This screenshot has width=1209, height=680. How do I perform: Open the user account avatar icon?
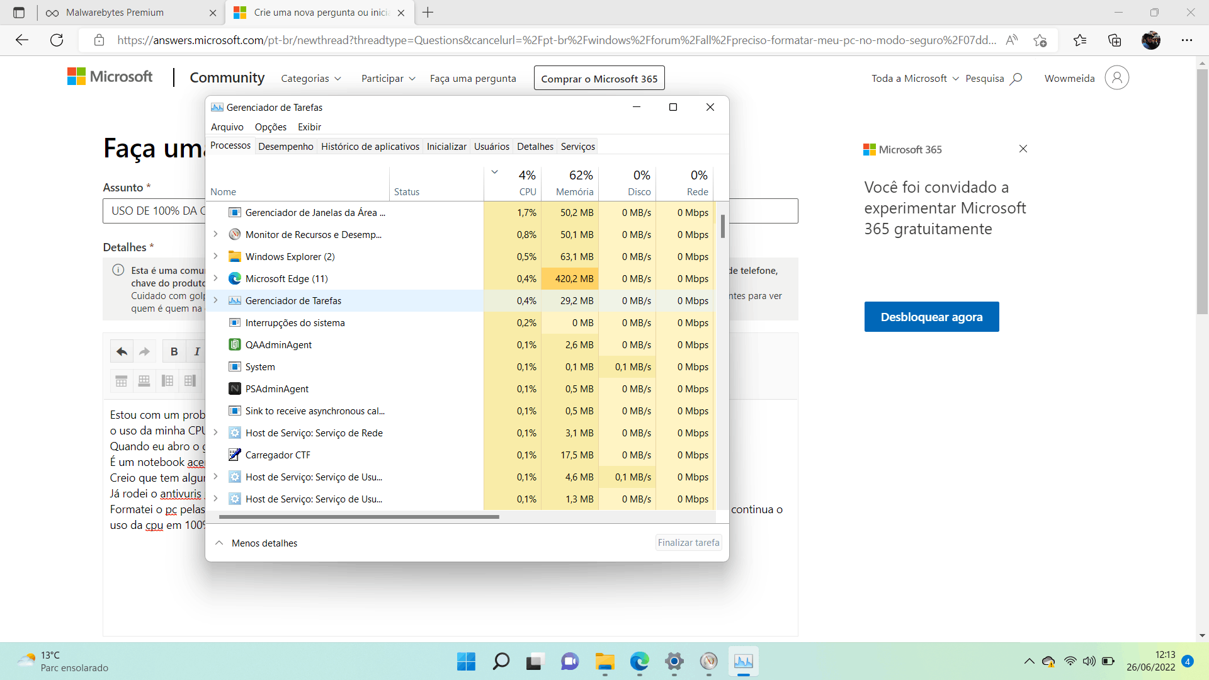tap(1116, 78)
